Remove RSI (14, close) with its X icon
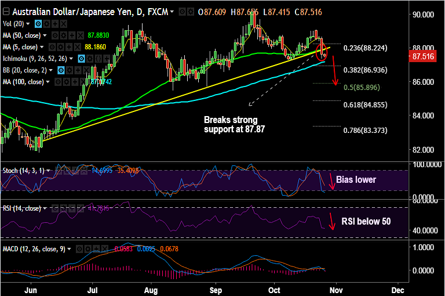Image resolution: width=445 pixels, height=296 pixels. coord(81,208)
